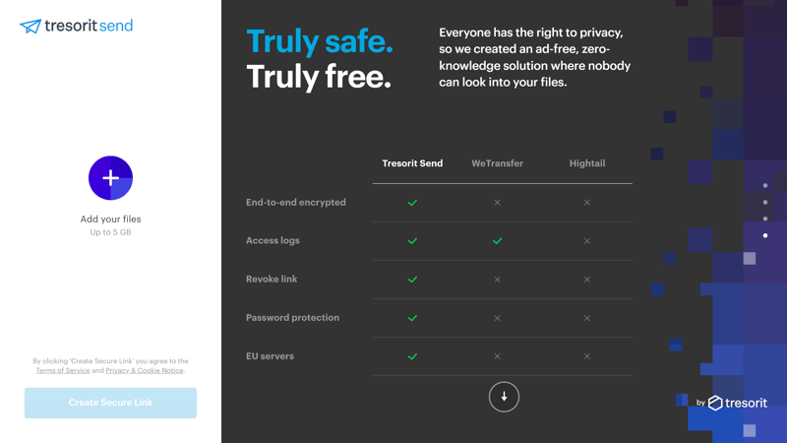Open the Privacy & Cookie Notice link
787x443 pixels.
(x=145, y=371)
